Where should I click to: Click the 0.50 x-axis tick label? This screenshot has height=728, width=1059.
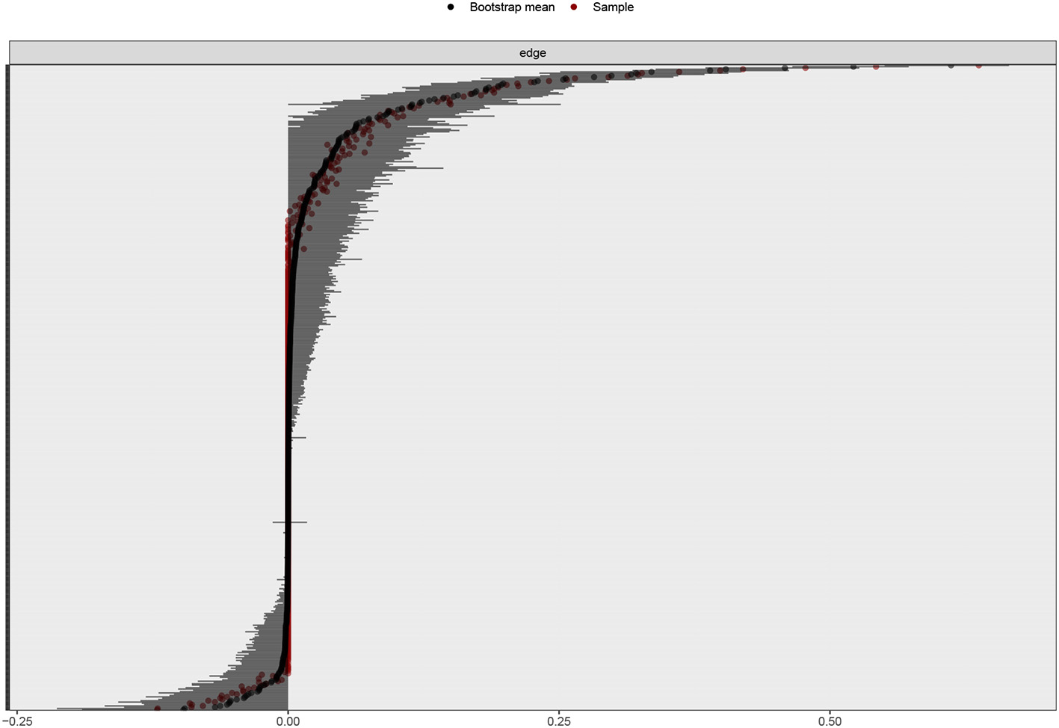tap(830, 721)
